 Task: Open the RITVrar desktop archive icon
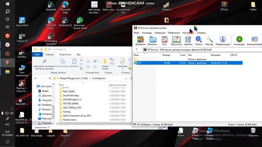click(x=224, y=6)
